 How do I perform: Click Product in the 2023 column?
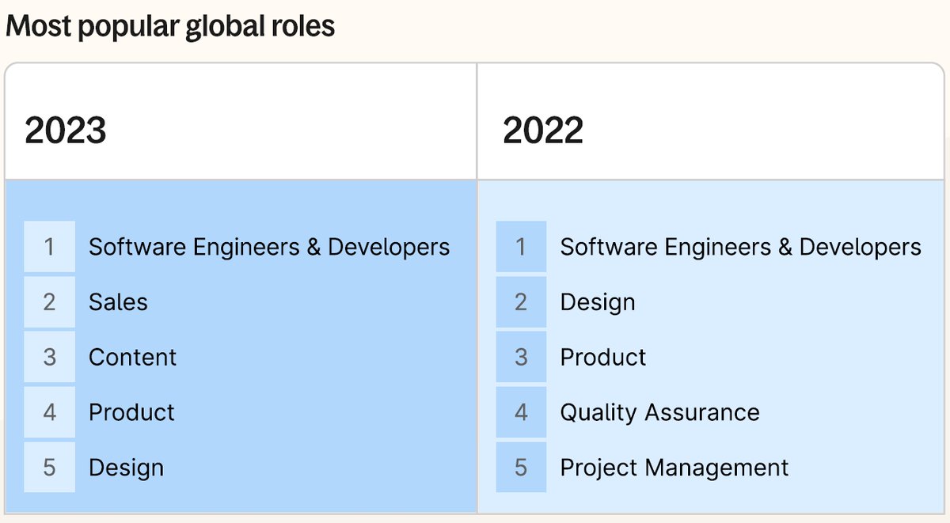[132, 412]
